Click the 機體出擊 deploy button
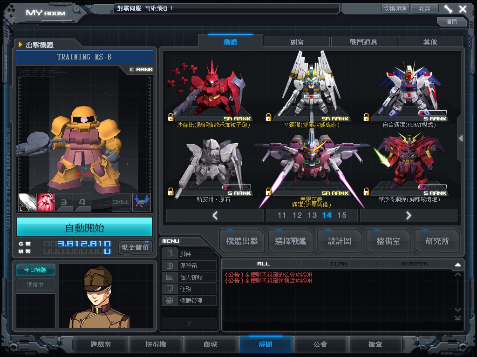477x357 pixels. [242, 241]
